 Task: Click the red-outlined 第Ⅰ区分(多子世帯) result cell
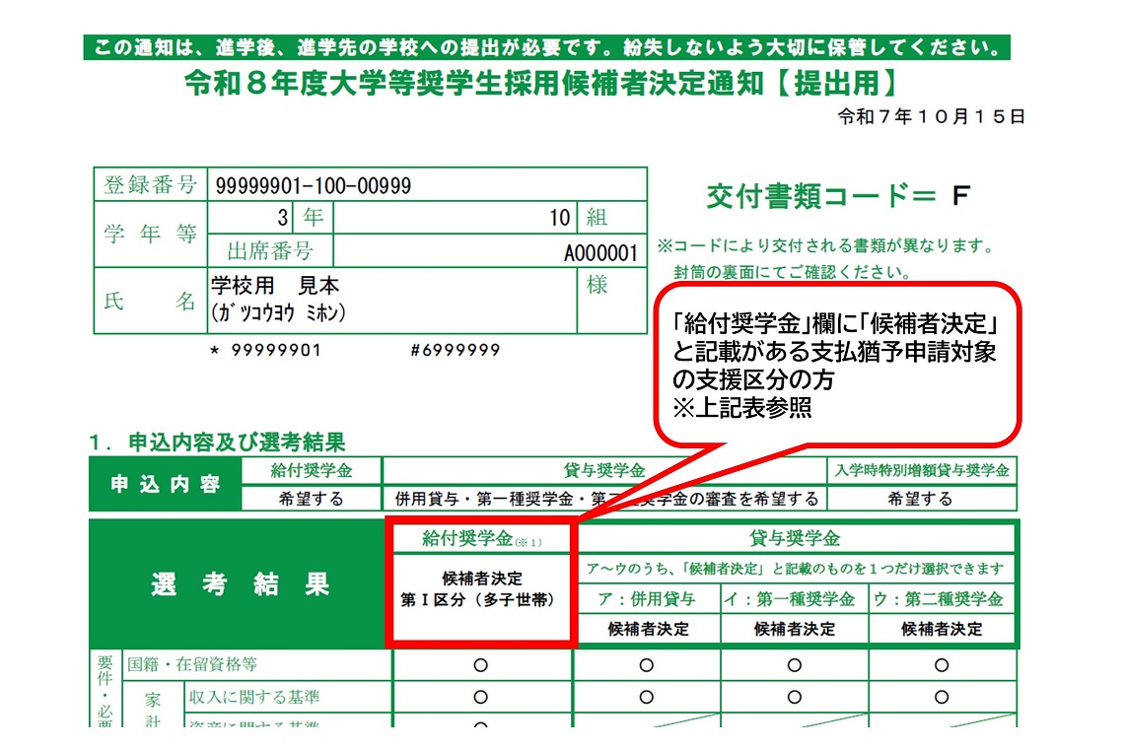click(x=481, y=589)
